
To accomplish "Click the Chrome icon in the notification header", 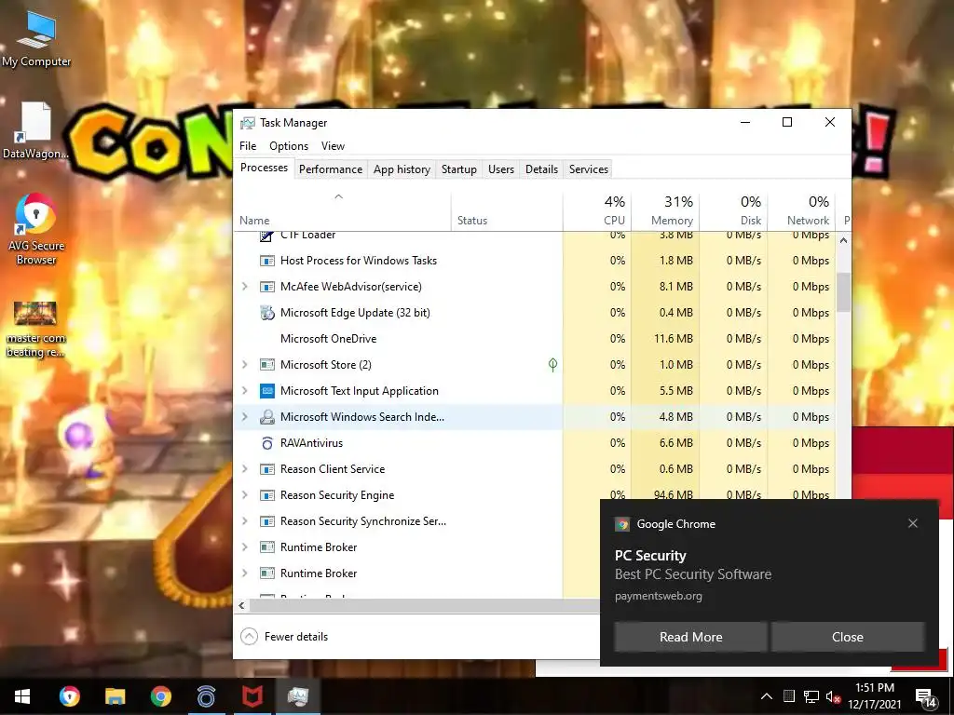I will (x=621, y=524).
